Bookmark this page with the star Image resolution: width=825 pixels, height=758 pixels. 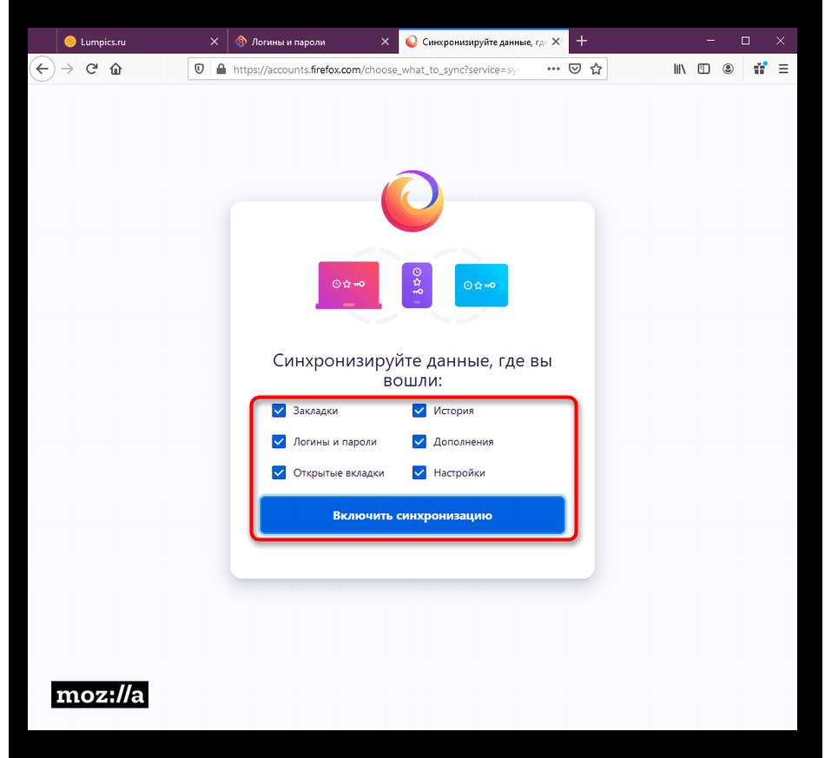point(596,69)
